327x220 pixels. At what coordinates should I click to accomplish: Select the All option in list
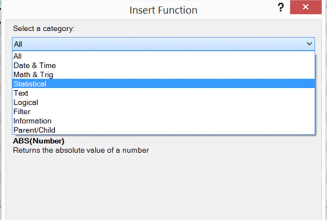pos(18,56)
